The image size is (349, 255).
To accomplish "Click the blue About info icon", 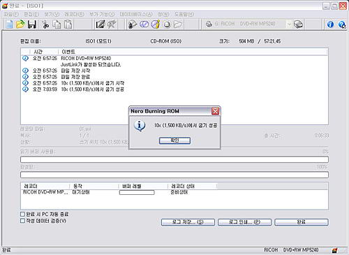I will [330, 24].
